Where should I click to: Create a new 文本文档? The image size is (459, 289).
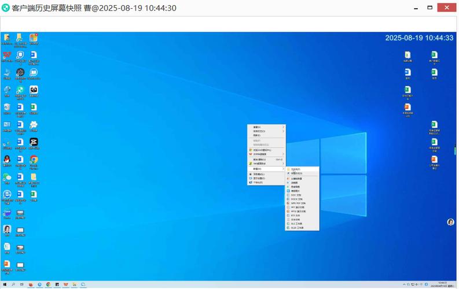point(302,220)
